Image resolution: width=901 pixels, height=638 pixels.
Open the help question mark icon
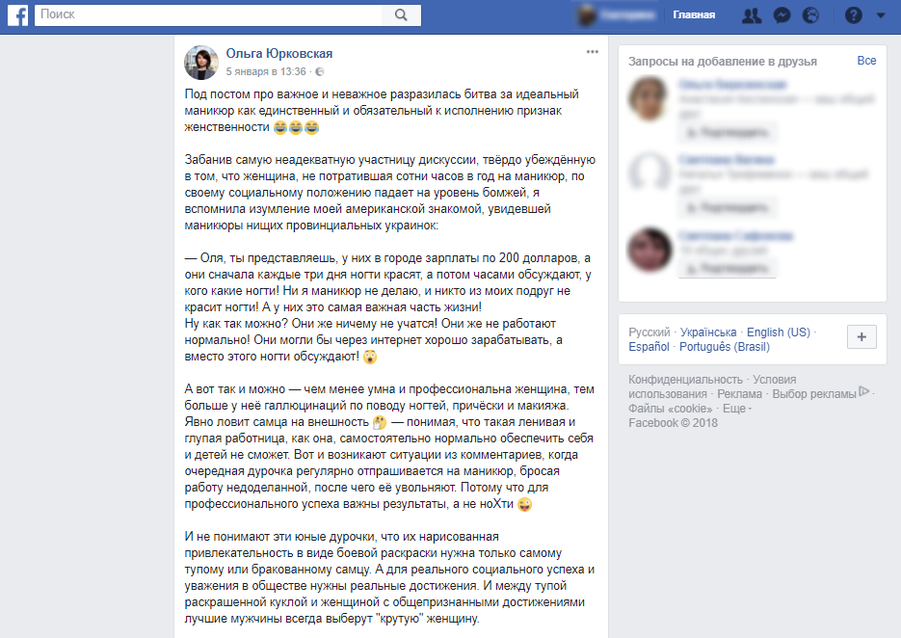click(854, 15)
